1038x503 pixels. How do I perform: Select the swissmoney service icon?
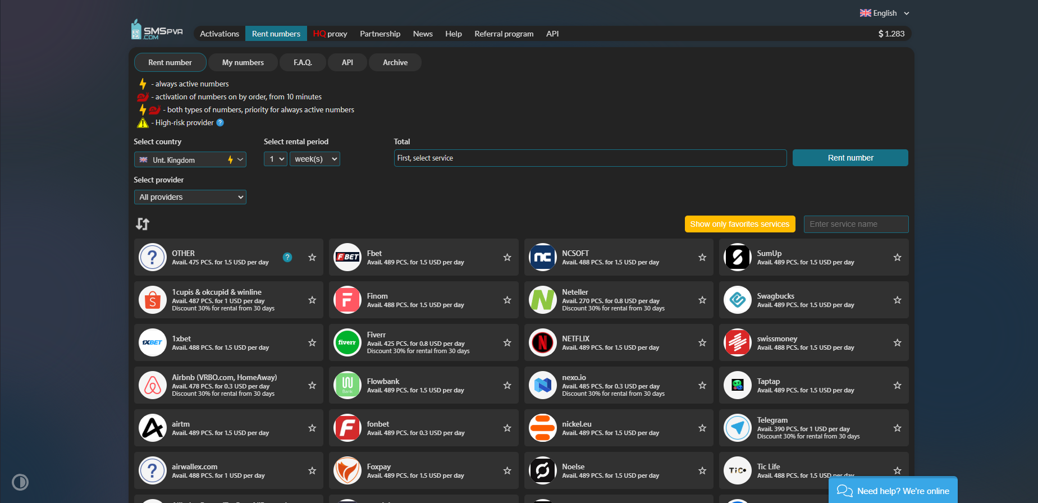pyautogui.click(x=738, y=342)
